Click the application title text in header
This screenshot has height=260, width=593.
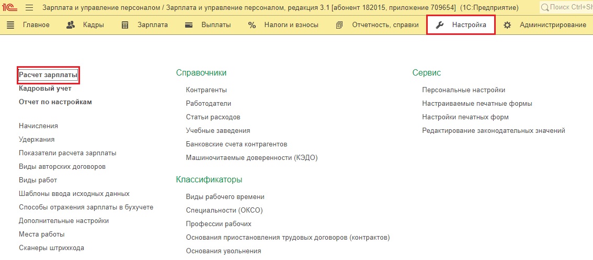pyautogui.click(x=280, y=7)
